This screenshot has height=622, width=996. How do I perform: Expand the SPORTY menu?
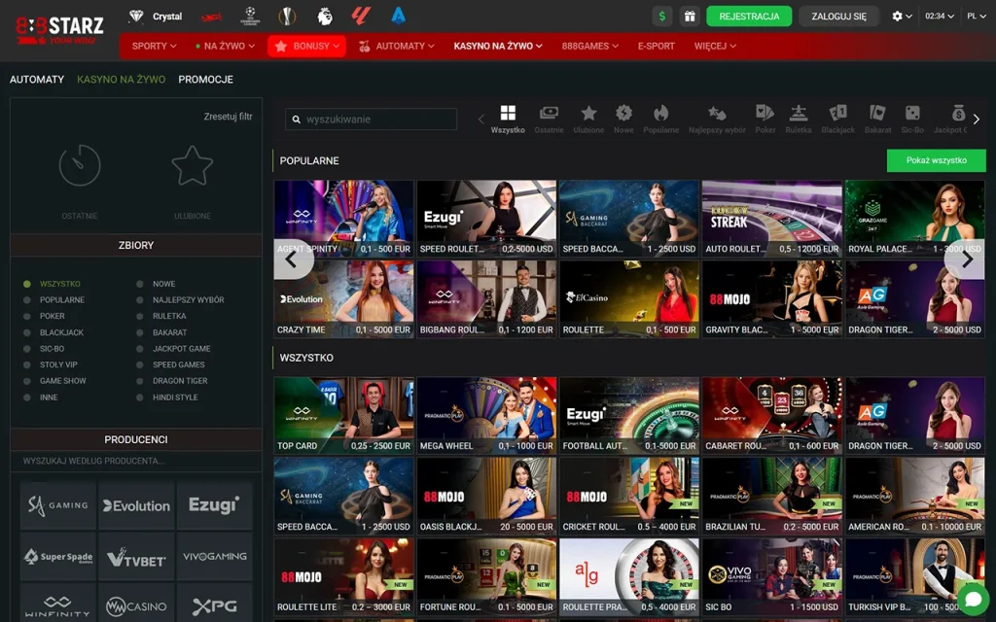pyautogui.click(x=154, y=46)
